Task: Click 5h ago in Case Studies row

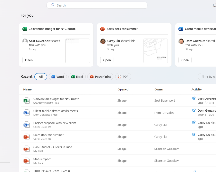Action: click(x=122, y=149)
